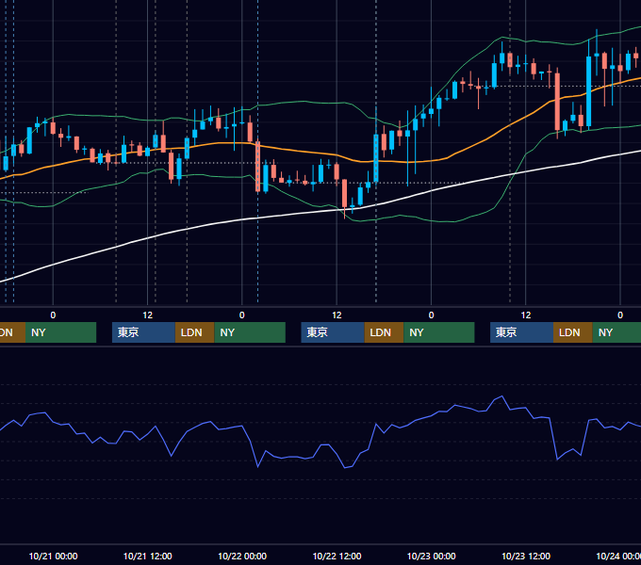Click hour label 0 above 10/22 00:00

click(242, 315)
